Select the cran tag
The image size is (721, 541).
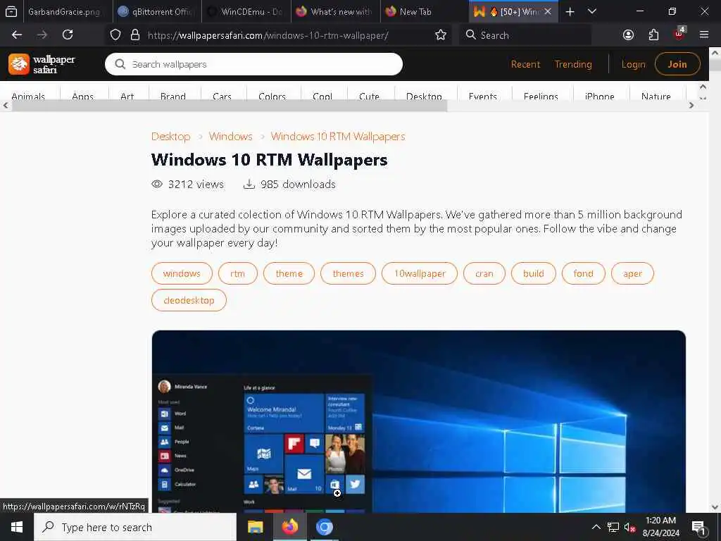pyautogui.click(x=484, y=273)
